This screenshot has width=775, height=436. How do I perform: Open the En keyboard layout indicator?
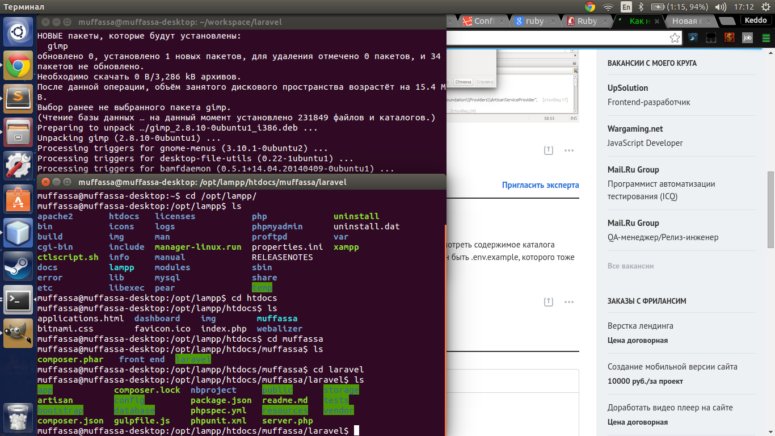626,7
